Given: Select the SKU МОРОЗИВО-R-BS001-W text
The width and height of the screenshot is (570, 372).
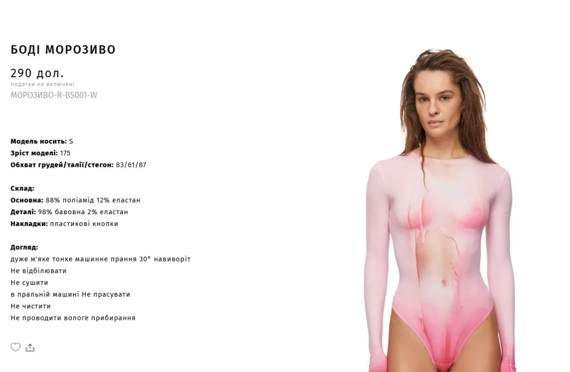Looking at the screenshot, I should coord(54,95).
